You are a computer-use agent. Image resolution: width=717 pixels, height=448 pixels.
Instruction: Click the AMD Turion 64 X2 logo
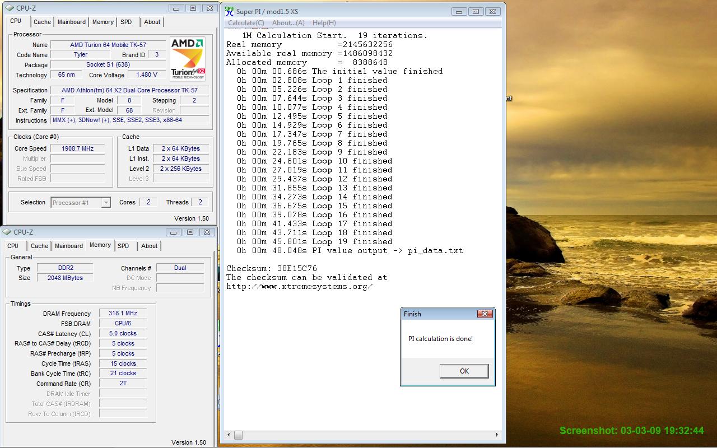188,59
